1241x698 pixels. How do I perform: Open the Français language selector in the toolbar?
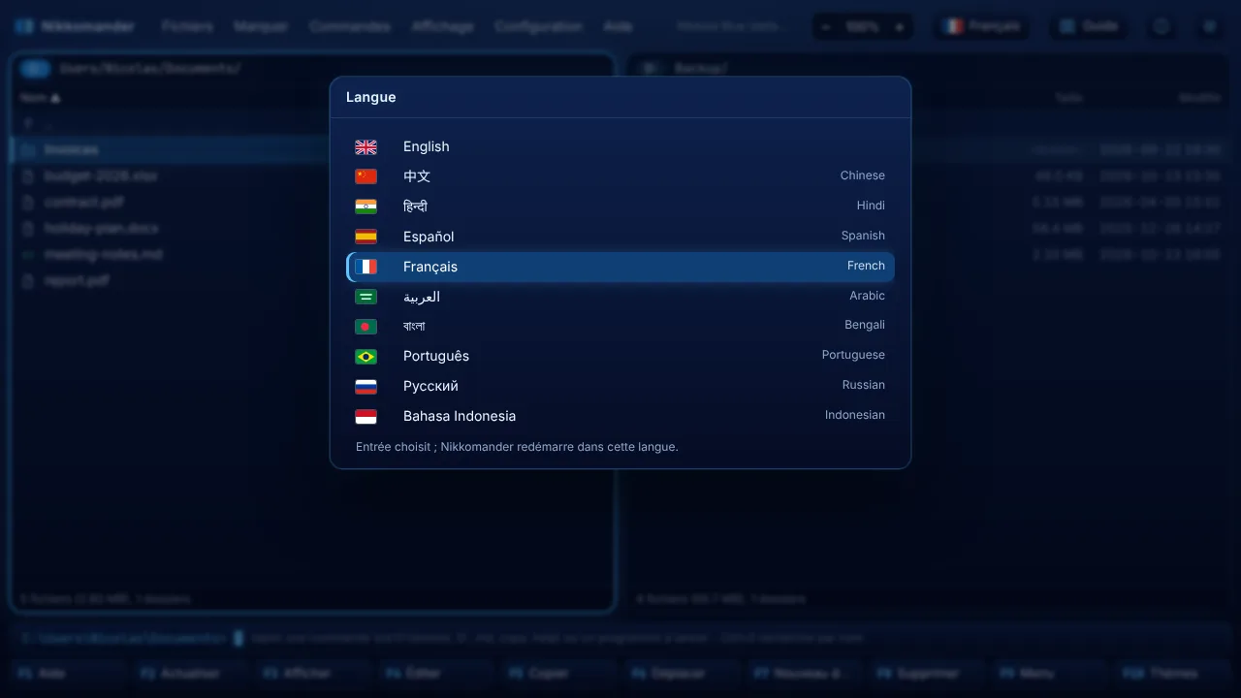(x=983, y=26)
